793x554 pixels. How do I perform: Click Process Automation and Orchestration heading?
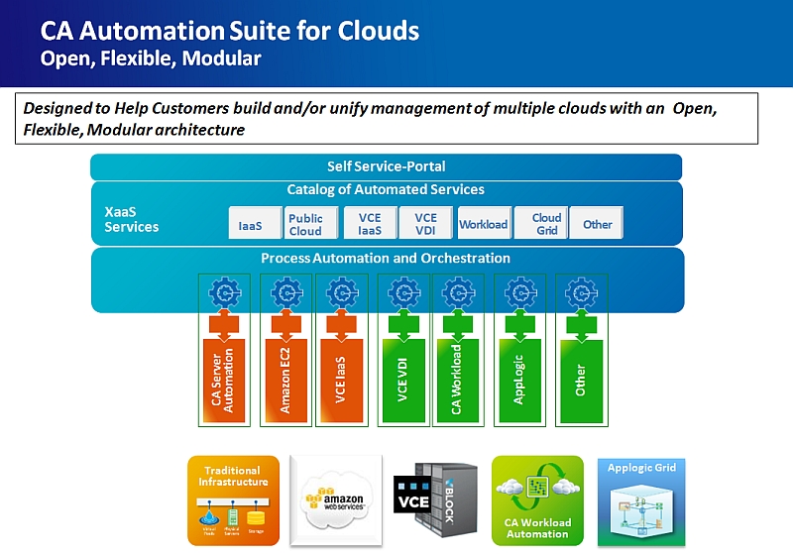tap(386, 259)
